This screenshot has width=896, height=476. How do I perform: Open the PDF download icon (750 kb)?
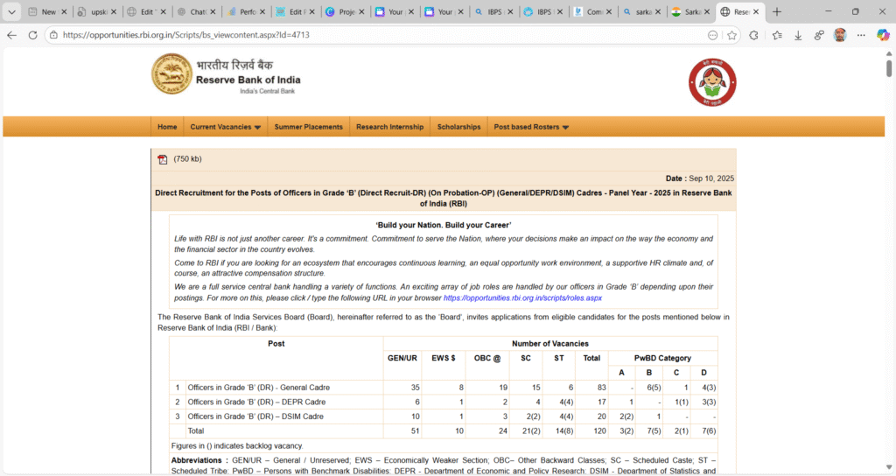click(162, 159)
